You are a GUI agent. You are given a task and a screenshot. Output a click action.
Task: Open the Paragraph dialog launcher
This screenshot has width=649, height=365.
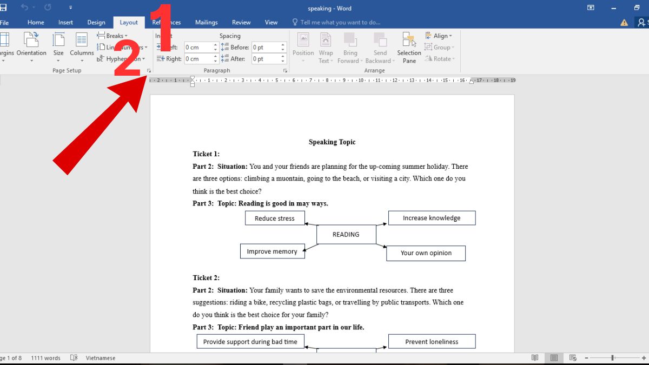[x=285, y=71]
